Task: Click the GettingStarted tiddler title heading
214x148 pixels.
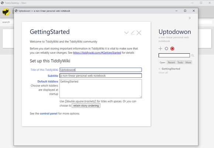Action: (50, 32)
